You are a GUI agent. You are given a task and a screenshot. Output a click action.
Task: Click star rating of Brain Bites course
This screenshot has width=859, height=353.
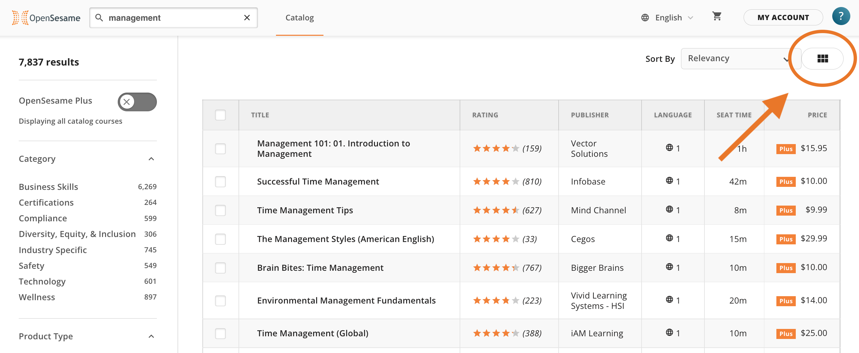[x=496, y=268]
